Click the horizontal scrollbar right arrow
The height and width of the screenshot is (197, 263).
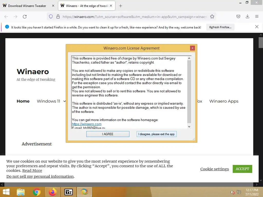257,184
